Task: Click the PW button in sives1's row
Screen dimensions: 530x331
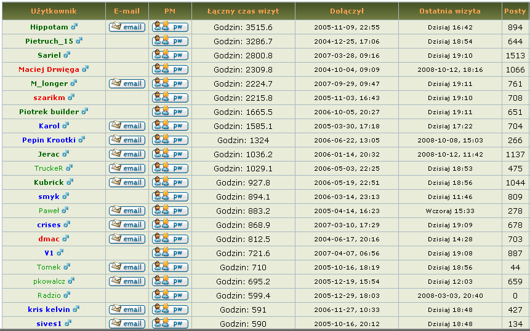Action: [x=170, y=324]
